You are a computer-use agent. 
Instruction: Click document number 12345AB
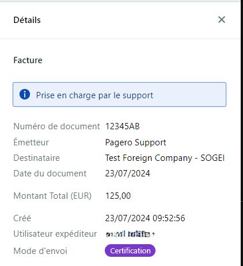(122, 126)
